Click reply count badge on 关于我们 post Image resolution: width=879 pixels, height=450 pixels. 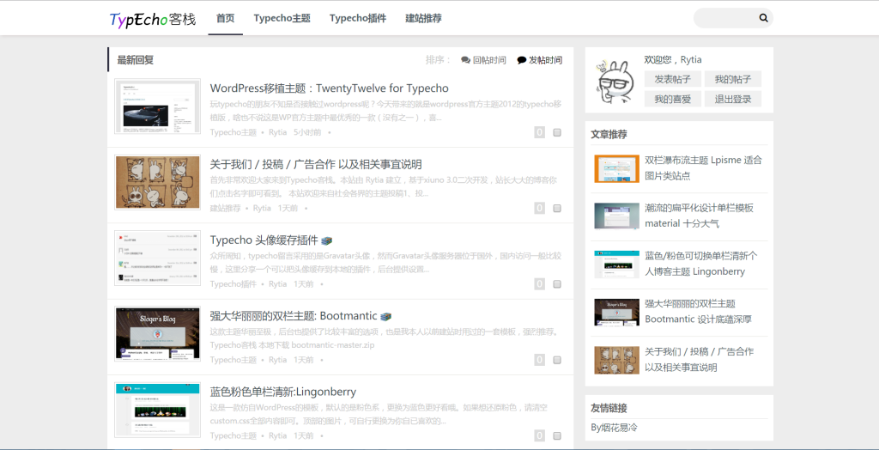pos(539,208)
